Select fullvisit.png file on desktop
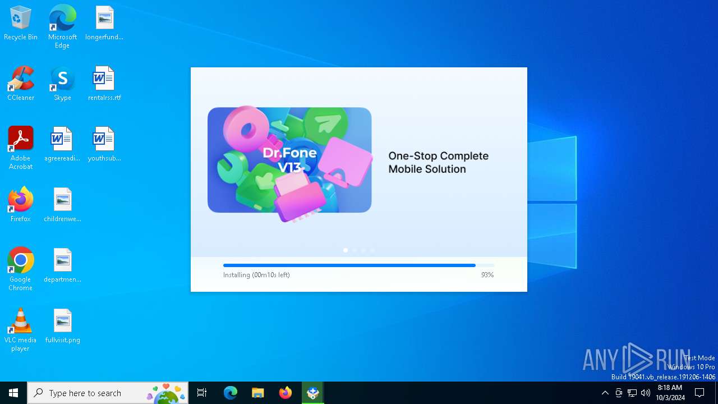The height and width of the screenshot is (404, 718). (62, 327)
